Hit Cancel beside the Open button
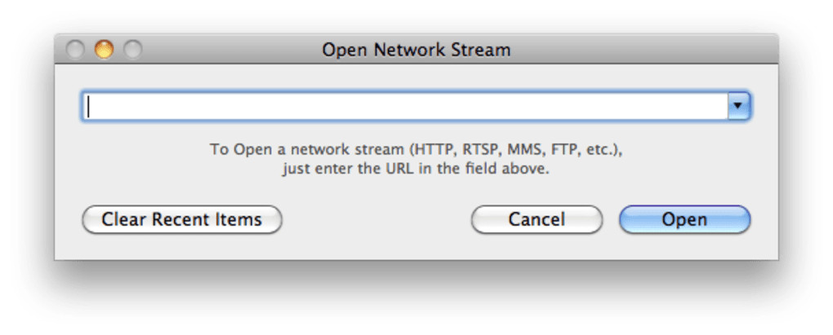Image resolution: width=833 pixels, height=335 pixels. (x=537, y=219)
